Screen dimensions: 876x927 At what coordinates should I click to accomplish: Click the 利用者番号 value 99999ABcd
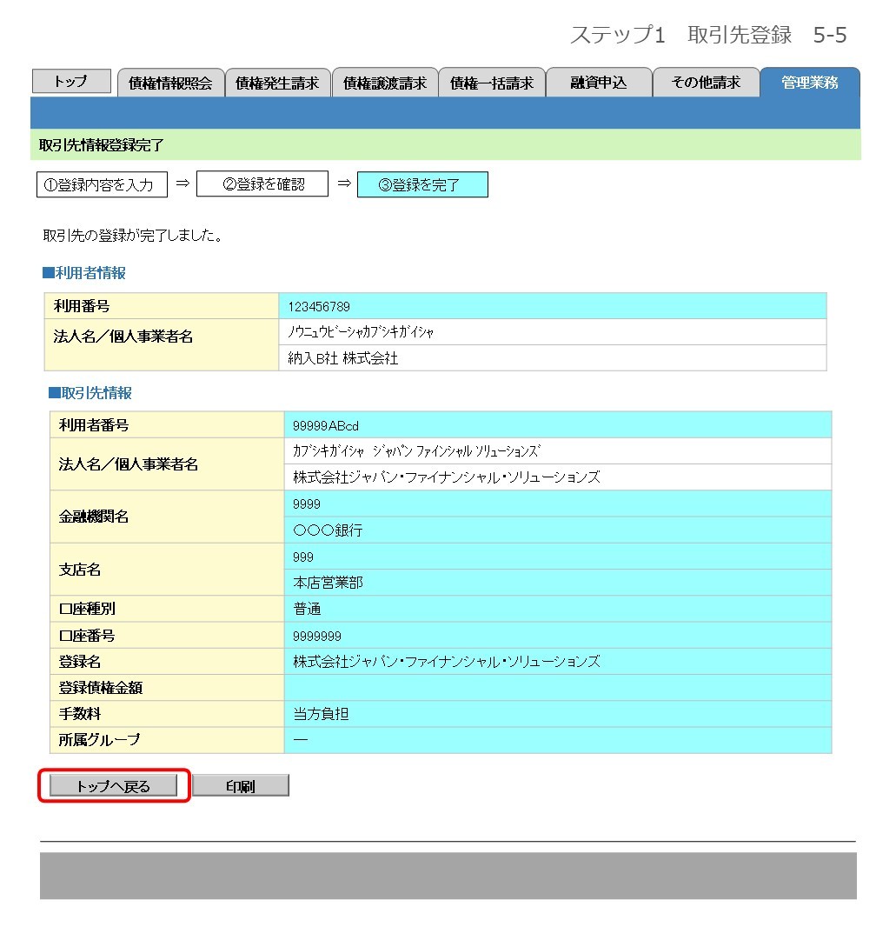coord(326,425)
